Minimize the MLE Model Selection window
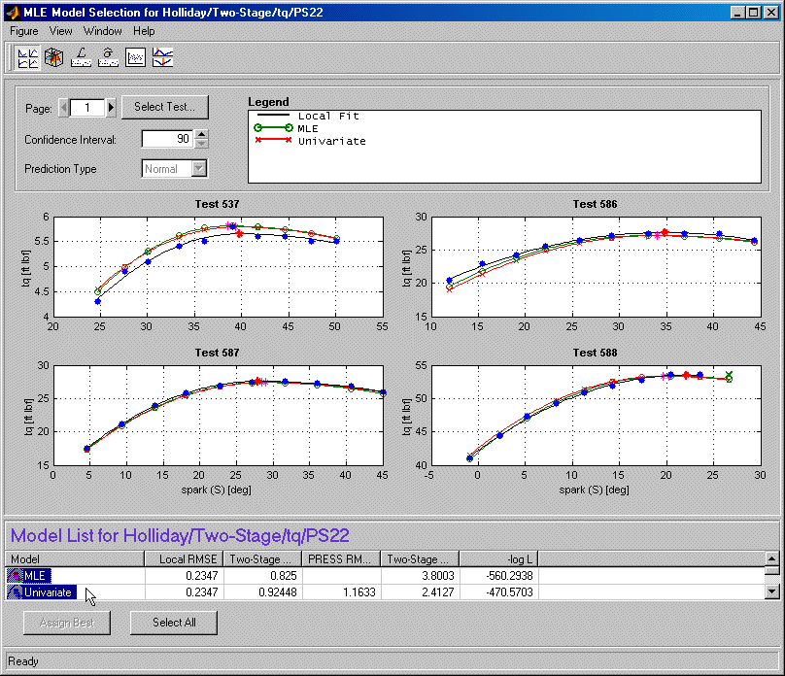Screen dimensions: 785x676 click(x=737, y=13)
